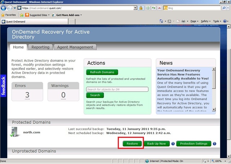
Task: Click the last successful backup date text
Action: (x=136, y=129)
